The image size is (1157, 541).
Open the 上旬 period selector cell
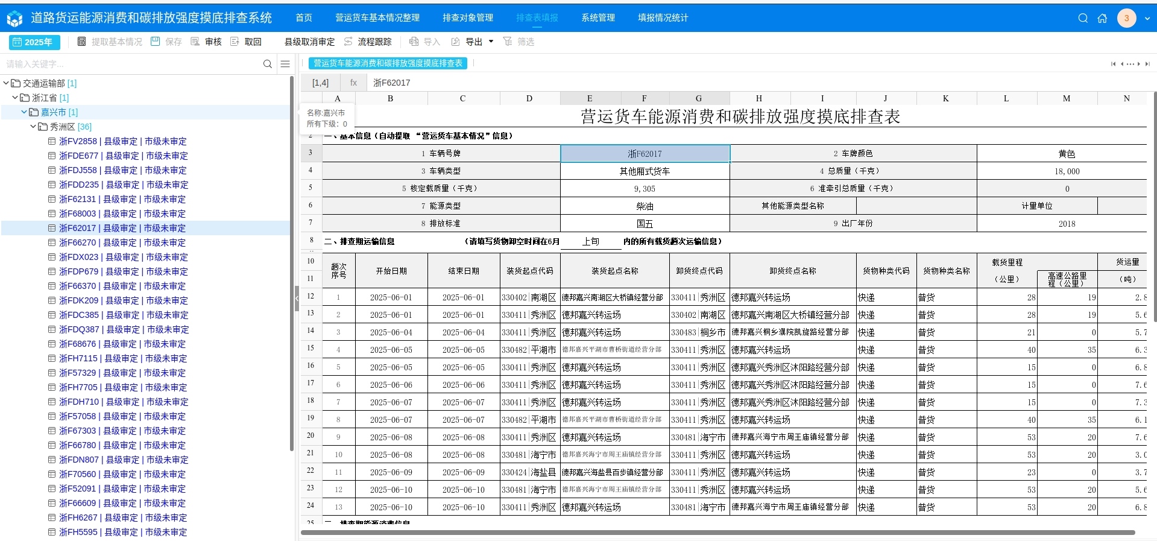pyautogui.click(x=591, y=241)
